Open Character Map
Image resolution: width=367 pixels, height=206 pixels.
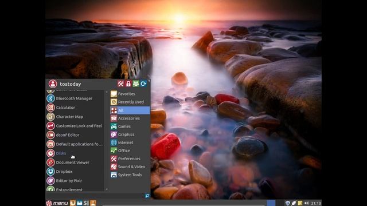[x=75, y=117]
